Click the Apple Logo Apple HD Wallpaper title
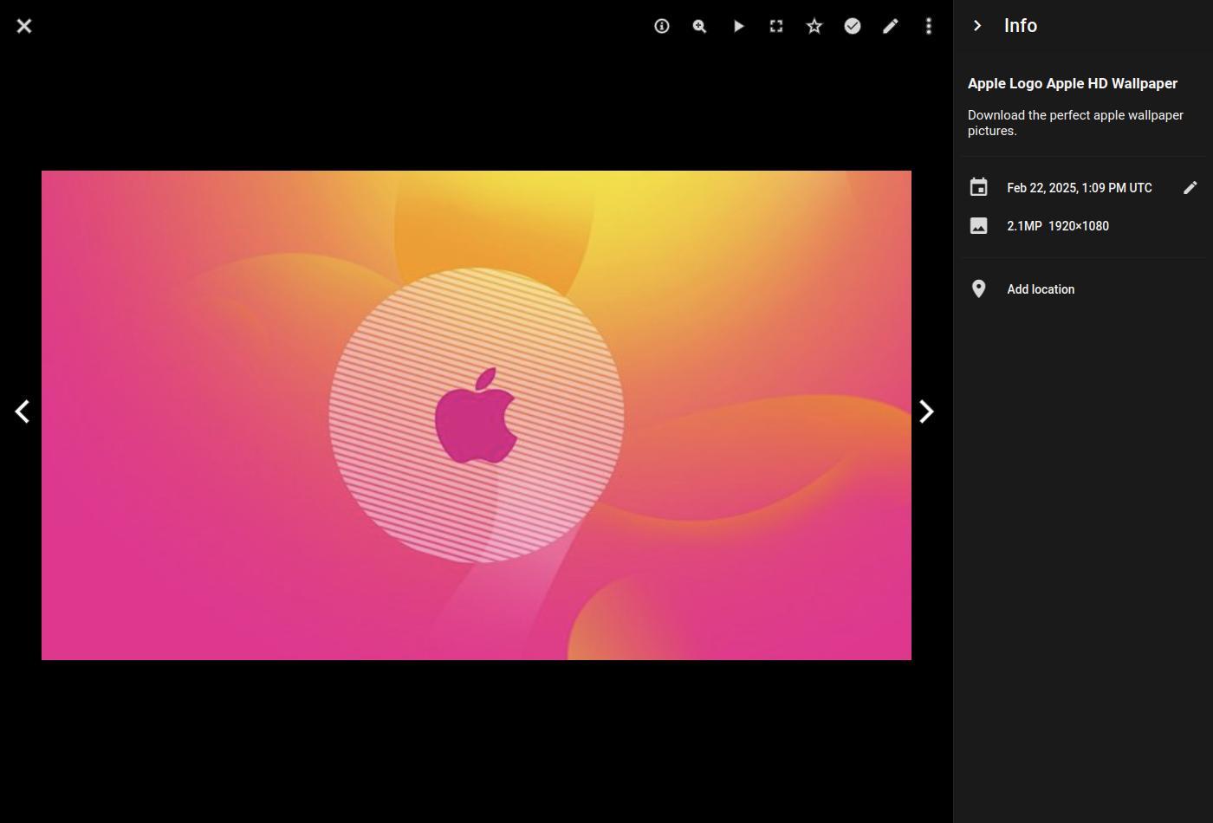The width and height of the screenshot is (1213, 823). 1072,84
